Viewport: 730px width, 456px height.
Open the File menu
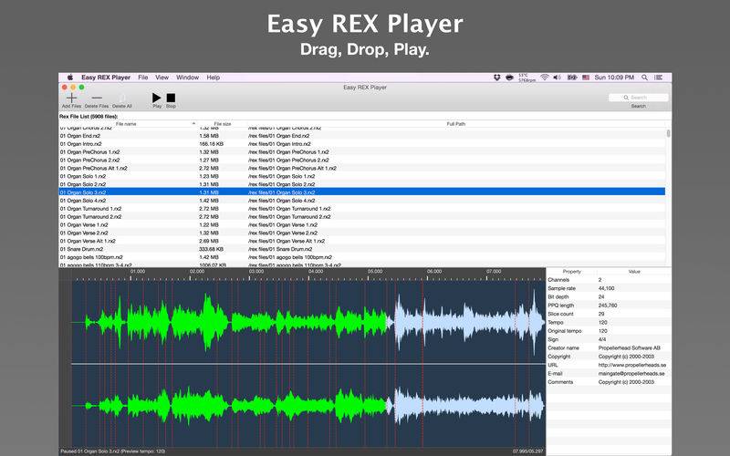tap(143, 78)
